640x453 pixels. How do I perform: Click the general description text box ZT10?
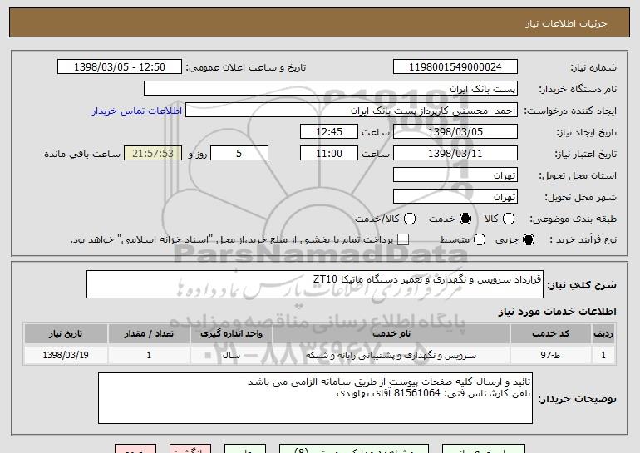point(315,284)
